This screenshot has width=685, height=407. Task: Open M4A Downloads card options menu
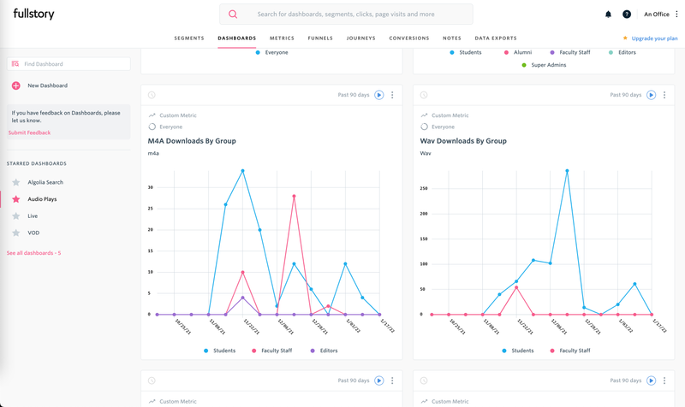[392, 95]
